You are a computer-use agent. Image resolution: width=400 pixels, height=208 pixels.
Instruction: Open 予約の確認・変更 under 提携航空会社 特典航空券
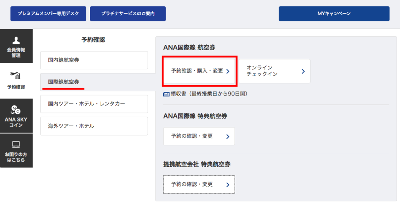199,184
